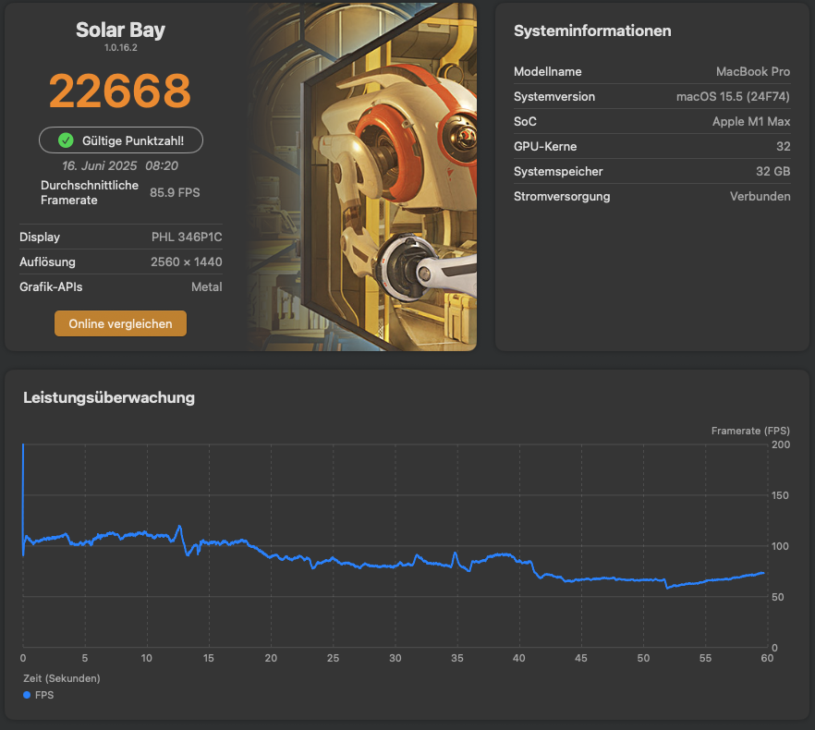Click the 60 tick on time axis
Image resolution: width=815 pixels, height=730 pixels.
tap(767, 658)
